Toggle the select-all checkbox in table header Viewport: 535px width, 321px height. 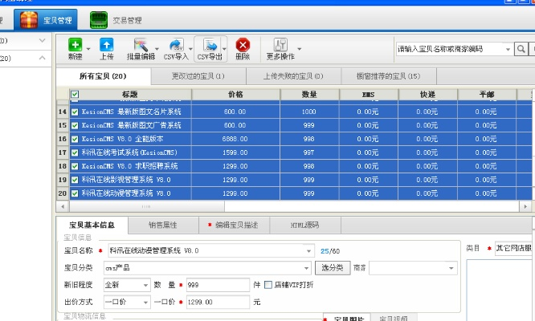pos(75,95)
